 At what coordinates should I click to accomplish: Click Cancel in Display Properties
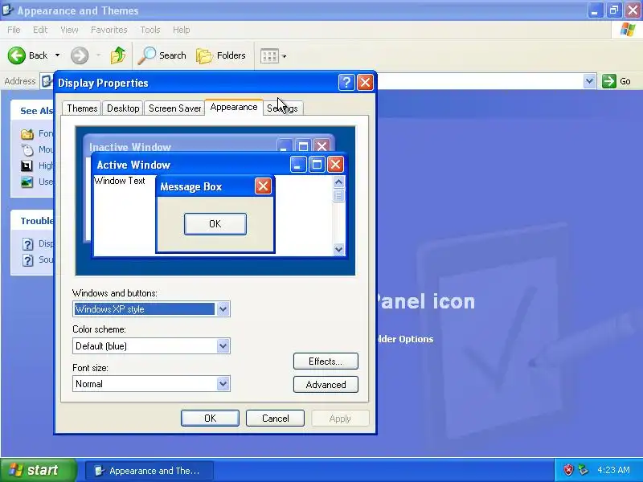coord(275,418)
